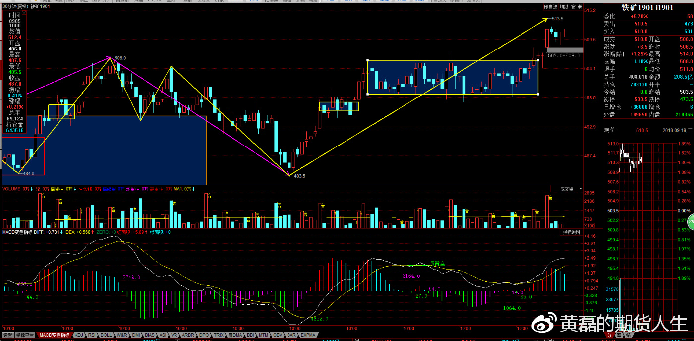Click the 513.5 high price marker

point(557,19)
